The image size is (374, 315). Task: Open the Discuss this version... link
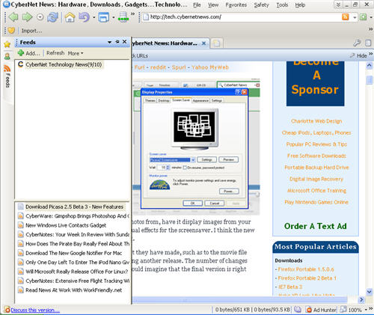(35, 310)
